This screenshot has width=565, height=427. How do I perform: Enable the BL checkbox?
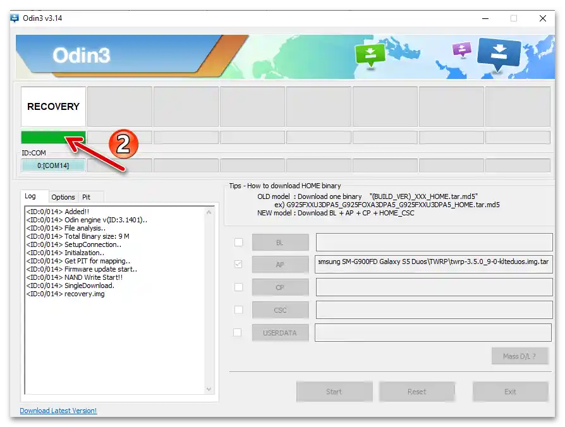coord(238,242)
